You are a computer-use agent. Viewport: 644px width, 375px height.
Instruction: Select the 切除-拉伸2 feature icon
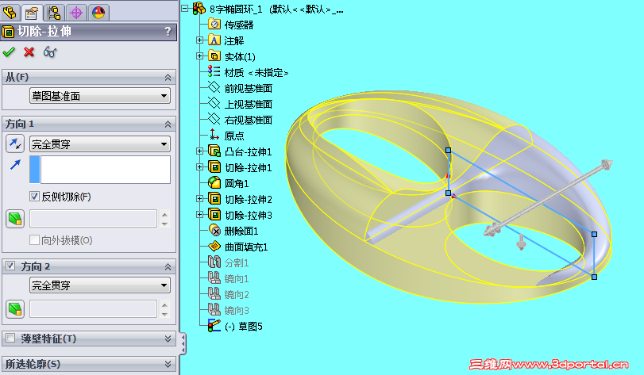tap(214, 199)
